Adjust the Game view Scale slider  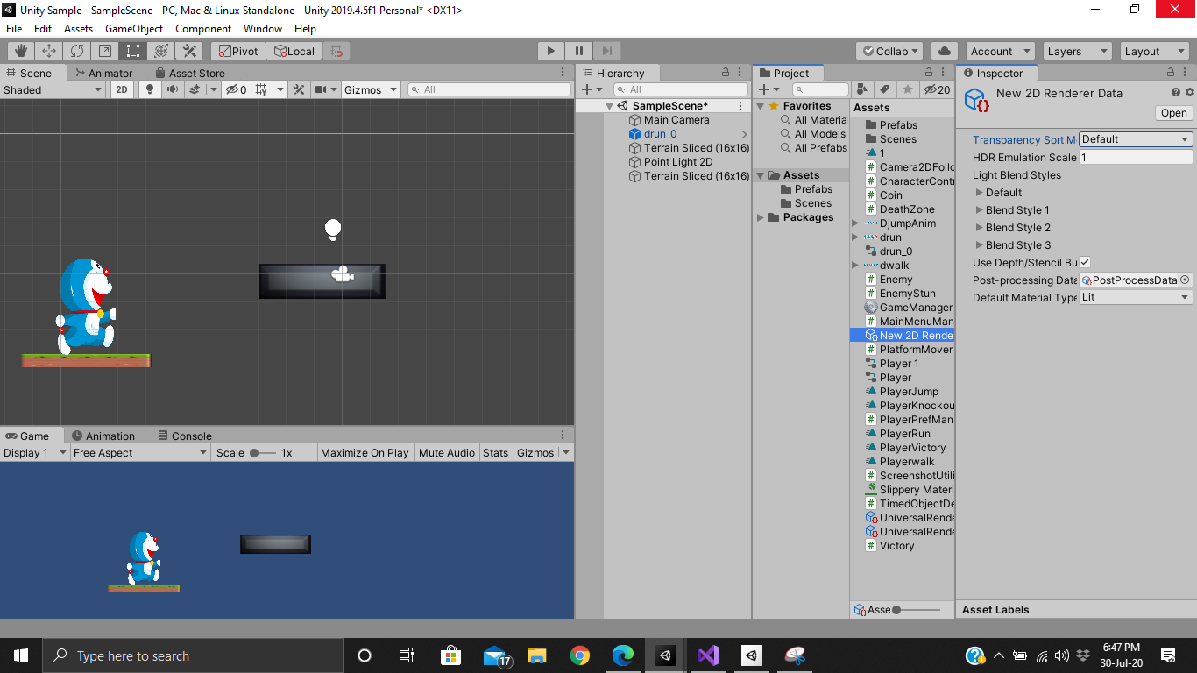262,452
